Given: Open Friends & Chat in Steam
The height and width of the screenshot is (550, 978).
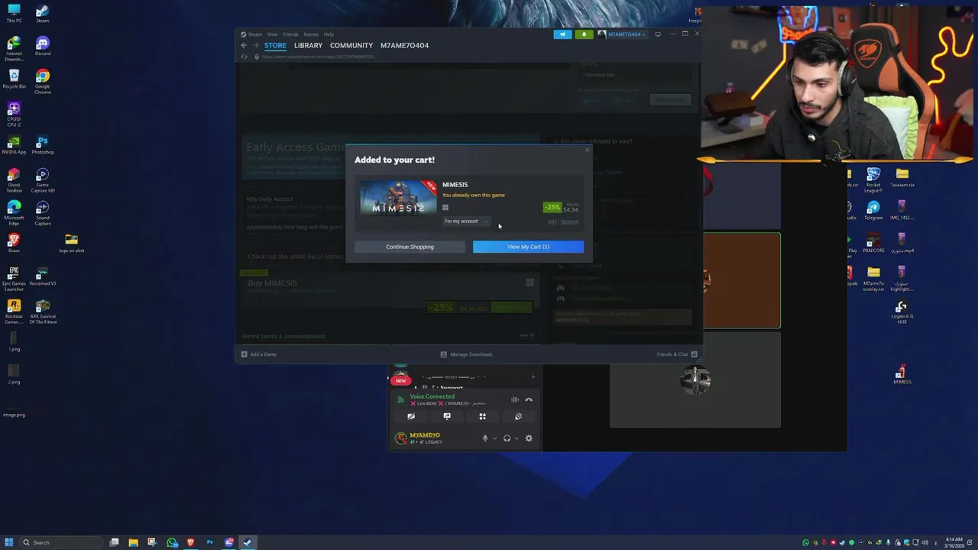Looking at the screenshot, I should (677, 354).
